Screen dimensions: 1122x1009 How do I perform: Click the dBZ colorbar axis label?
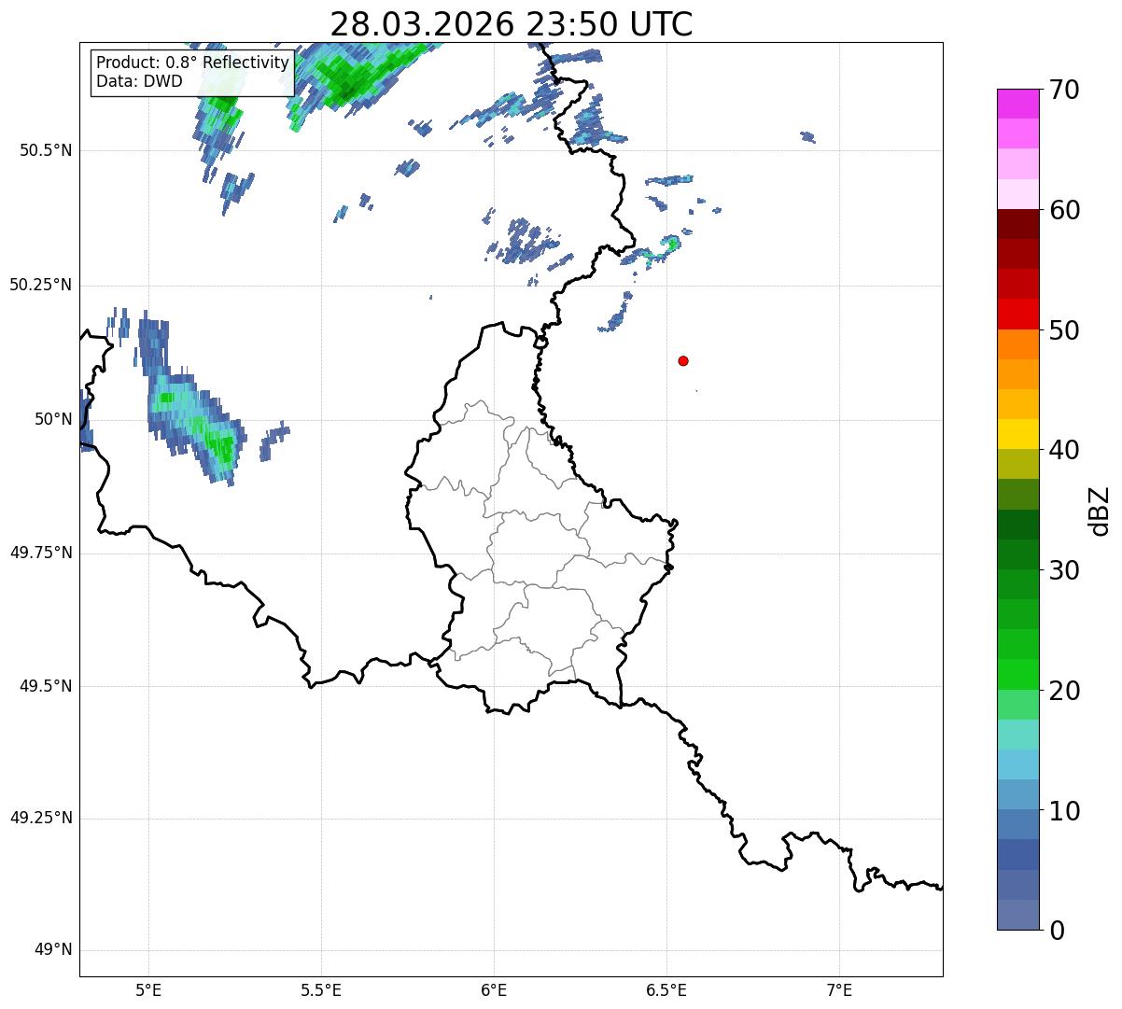pyautogui.click(x=1100, y=510)
